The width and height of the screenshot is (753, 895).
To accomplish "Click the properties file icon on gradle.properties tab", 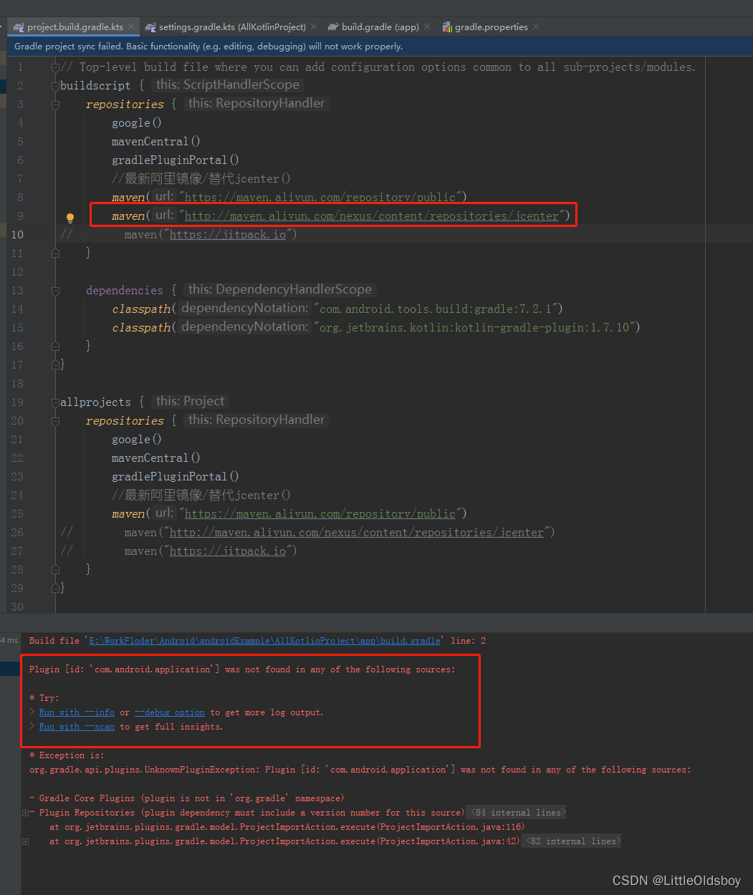I will pos(448,26).
